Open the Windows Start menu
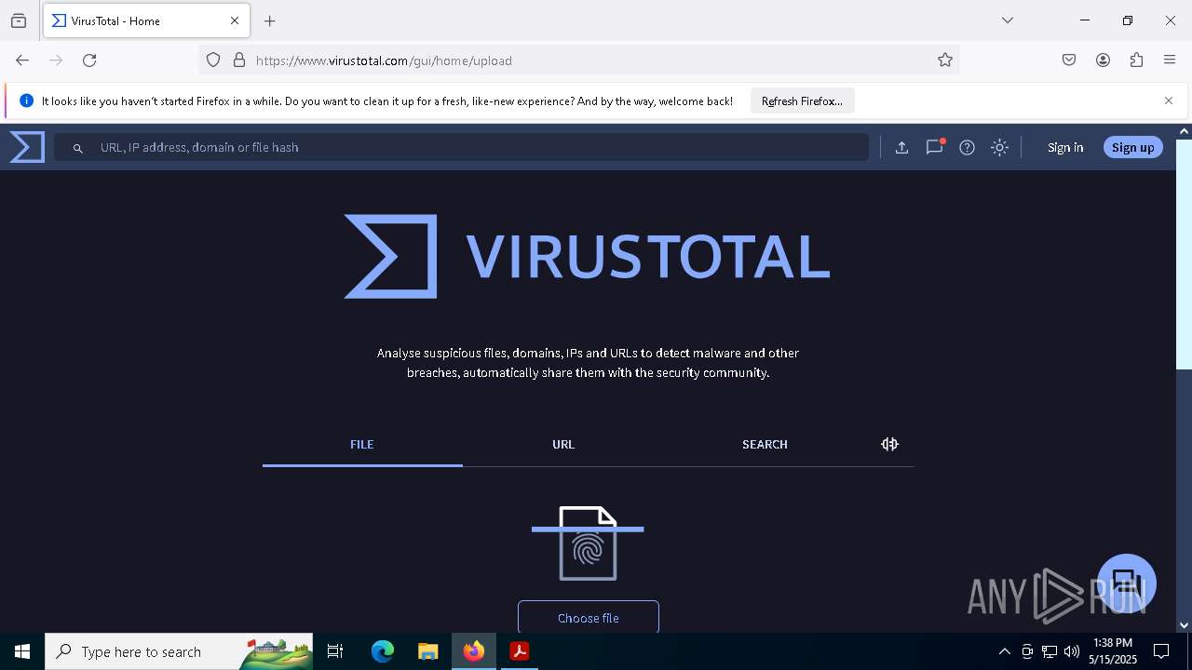1192x670 pixels. (22, 651)
